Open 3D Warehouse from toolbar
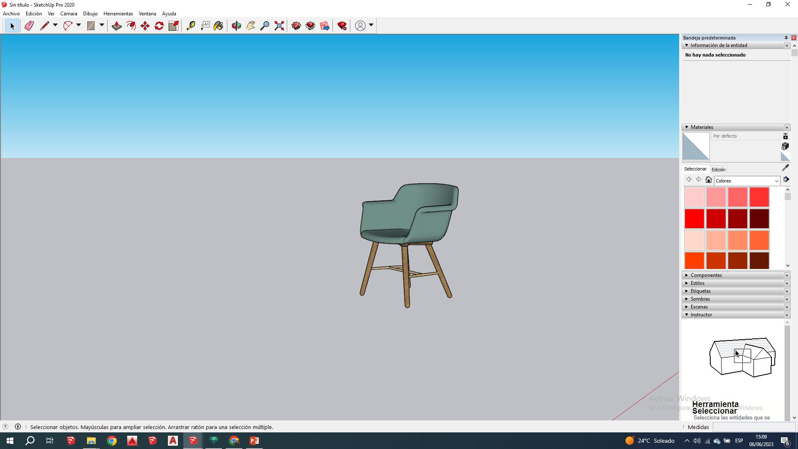 pos(296,26)
